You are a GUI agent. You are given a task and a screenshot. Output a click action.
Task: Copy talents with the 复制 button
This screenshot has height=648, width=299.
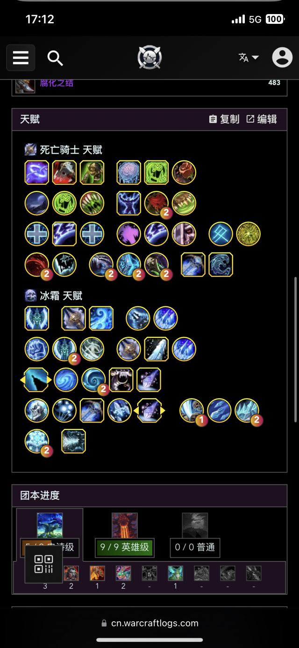224,119
